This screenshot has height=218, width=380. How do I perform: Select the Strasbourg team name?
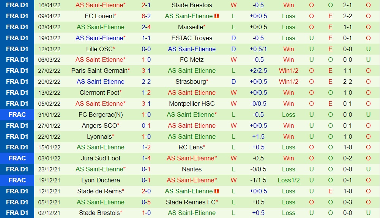coord(191,82)
